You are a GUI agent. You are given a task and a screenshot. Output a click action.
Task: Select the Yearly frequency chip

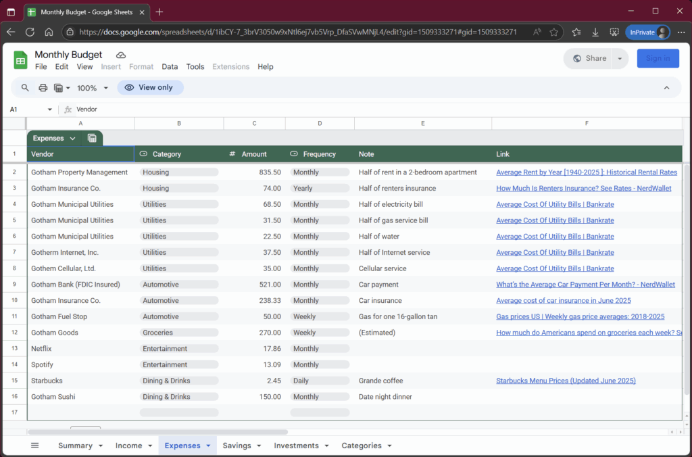pyautogui.click(x=320, y=188)
